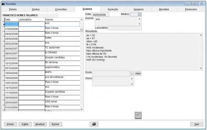Click the down arrow in the Resultado box
Viewport: 207px width, 130px height.
coord(201,68)
